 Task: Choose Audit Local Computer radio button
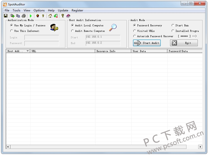point(87,25)
